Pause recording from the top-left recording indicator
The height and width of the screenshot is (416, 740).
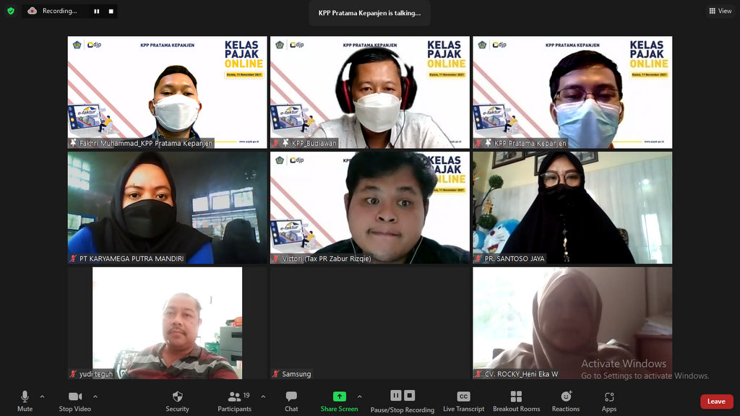coord(97,12)
